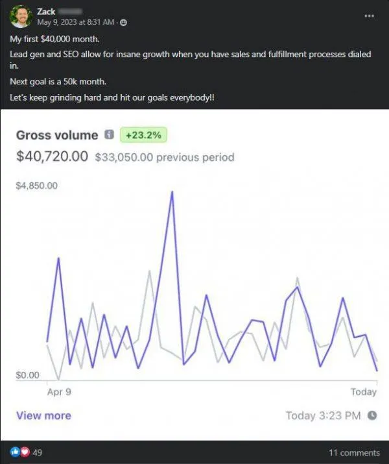Click the Today 3:23 PM update time
The width and height of the screenshot is (389, 464).
point(323,415)
